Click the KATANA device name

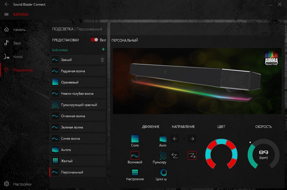tap(21, 14)
